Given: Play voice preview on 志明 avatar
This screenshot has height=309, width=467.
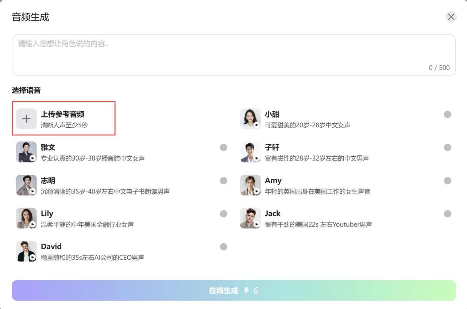Looking at the screenshot, I should [x=32, y=191].
